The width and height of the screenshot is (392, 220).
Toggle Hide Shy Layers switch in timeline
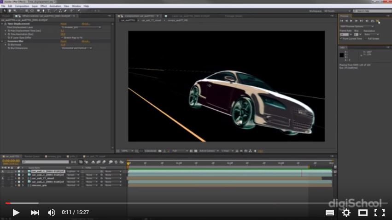(x=93, y=162)
